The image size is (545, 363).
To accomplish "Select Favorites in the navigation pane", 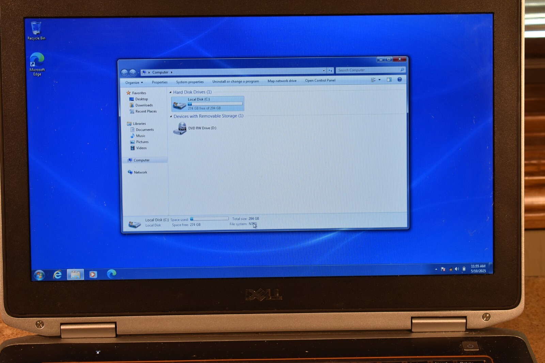I will coord(139,93).
